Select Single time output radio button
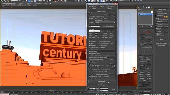 [x=90, y=15]
